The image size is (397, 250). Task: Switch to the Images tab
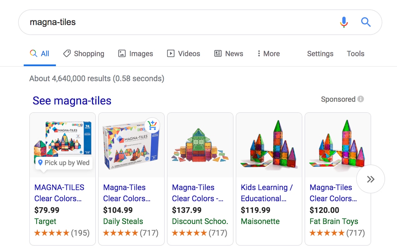[135, 54]
